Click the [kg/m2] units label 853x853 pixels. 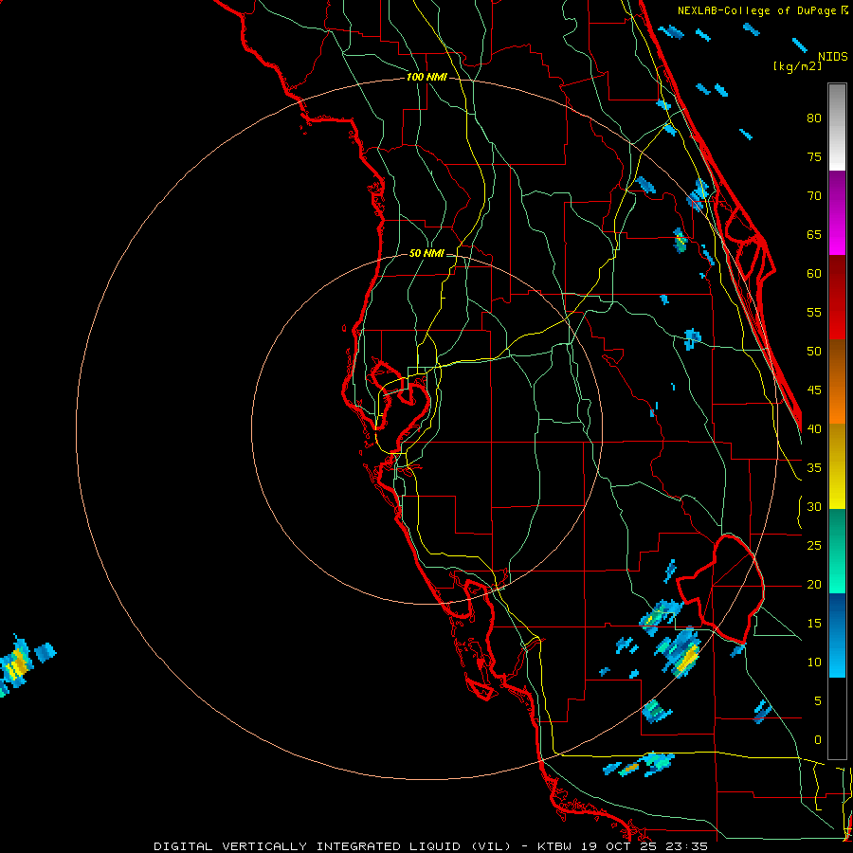point(797,66)
